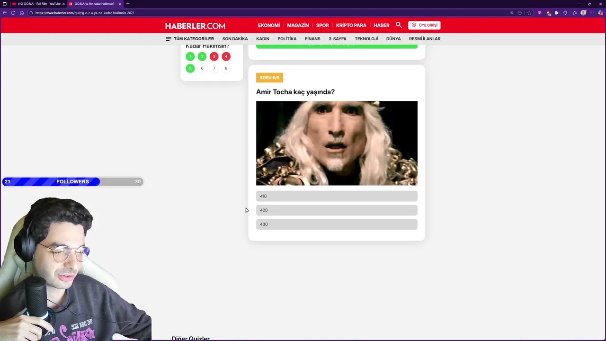
Task: Jump to quiz question 6 circle
Action: pos(202,68)
